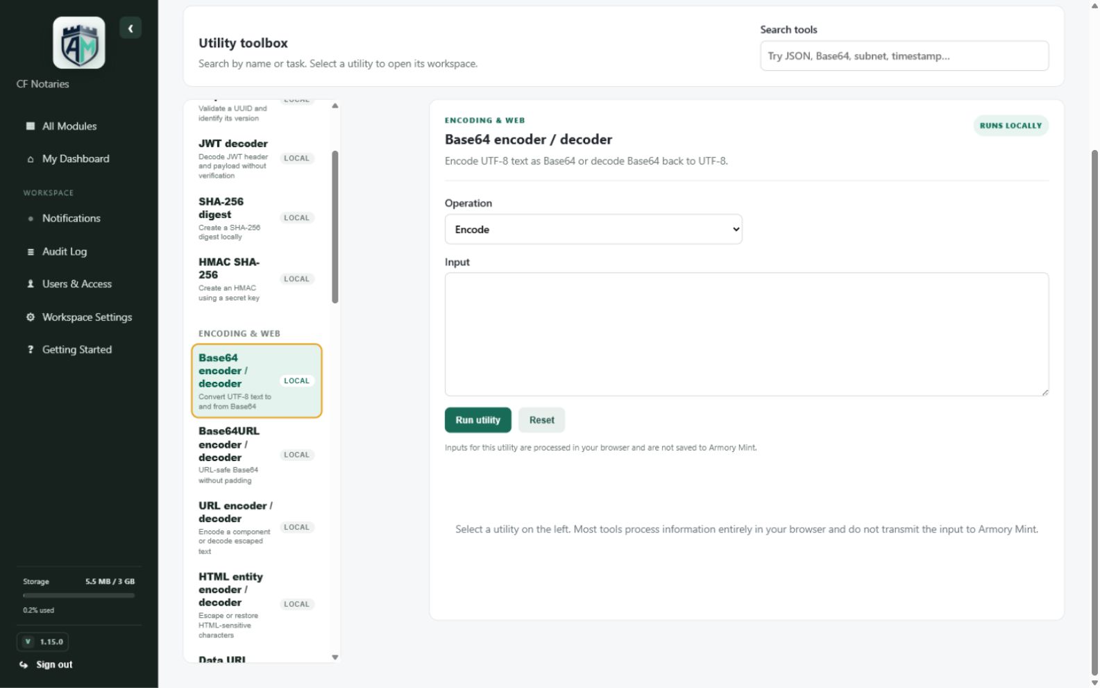
Task: Click the CF Notaries workspace name
Action: point(43,84)
